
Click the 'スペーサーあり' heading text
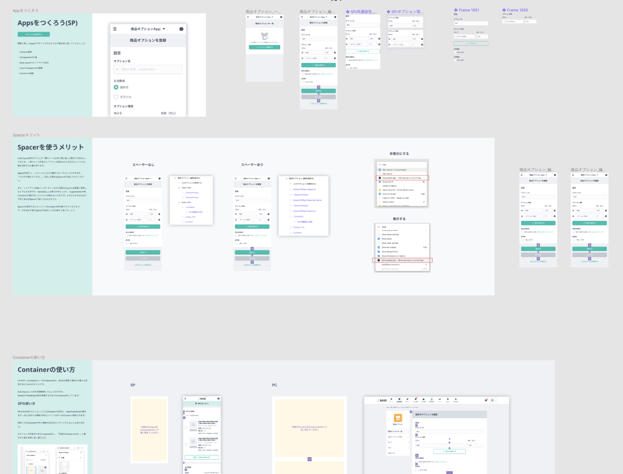click(252, 165)
